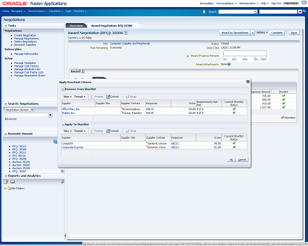Expand the My Folders tree node

[x=5, y=188]
